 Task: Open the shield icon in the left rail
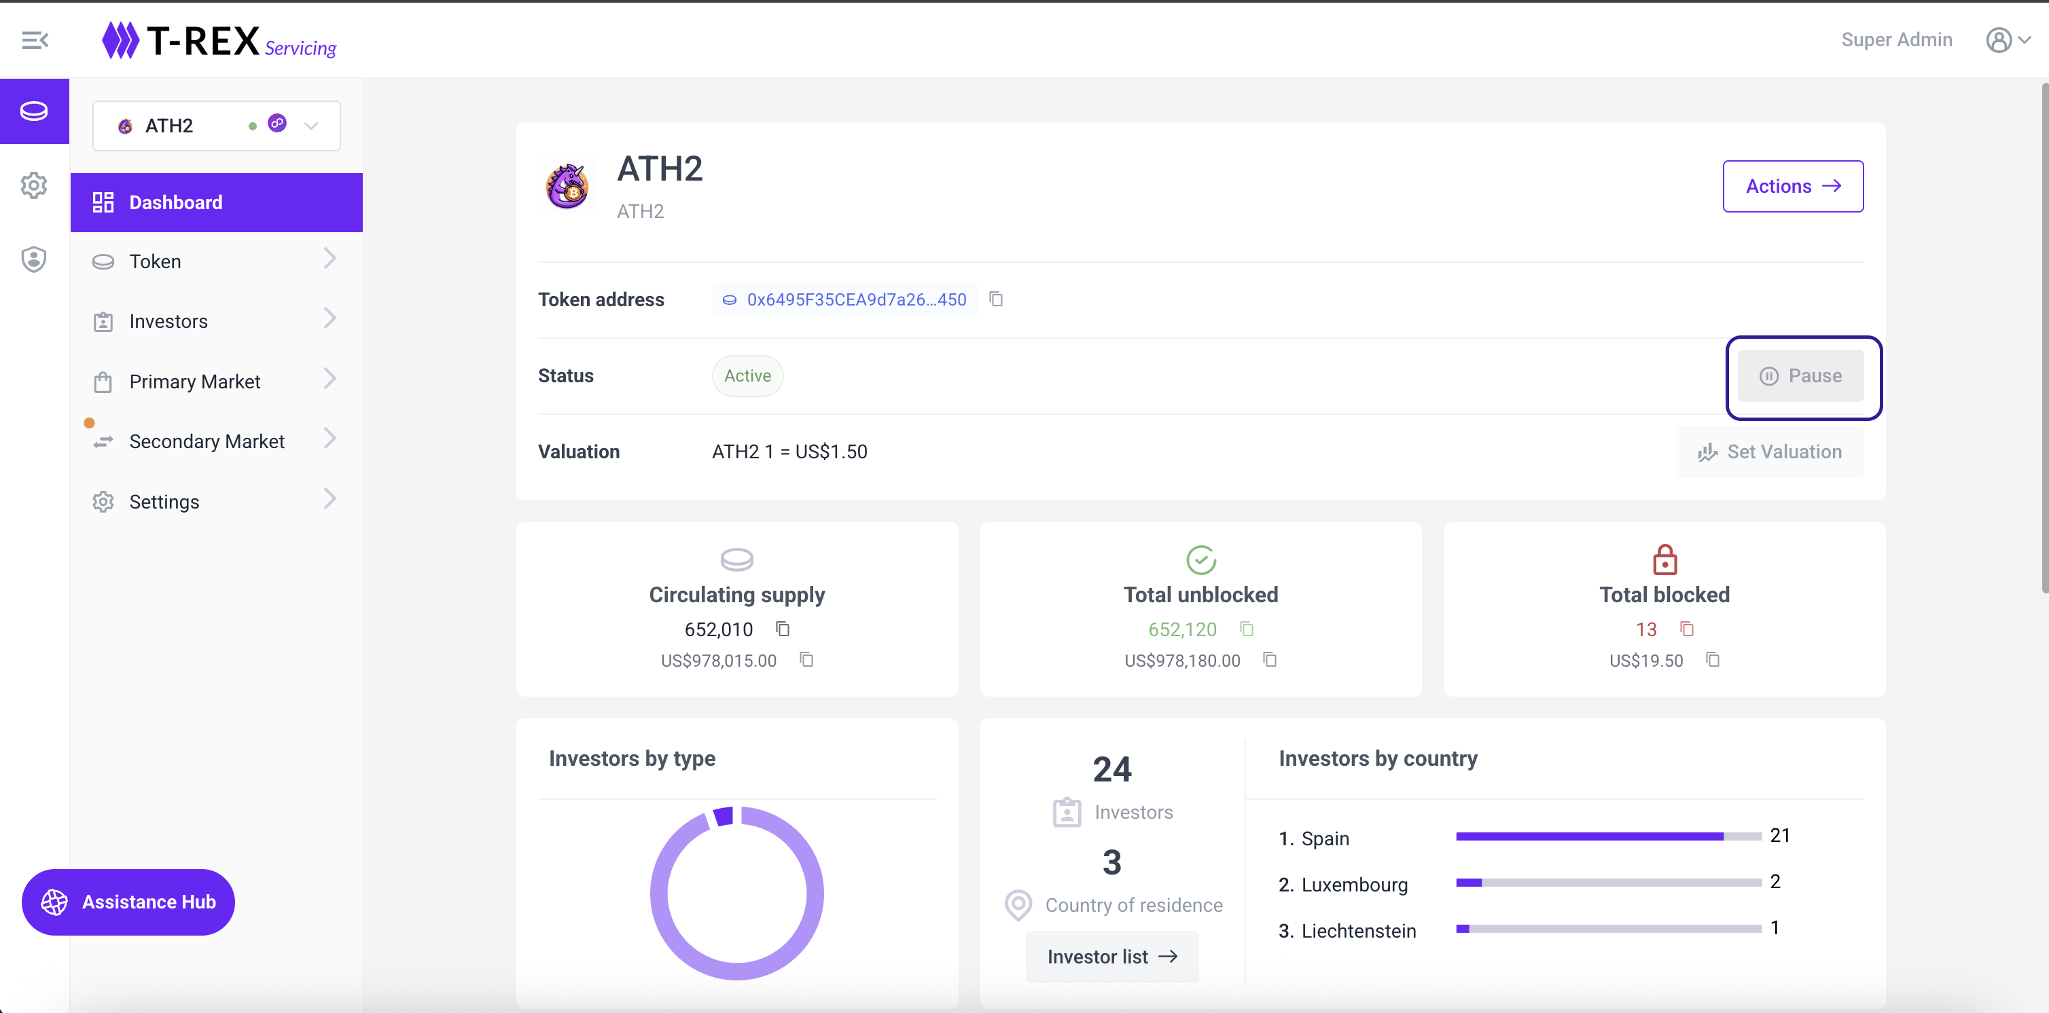coord(34,259)
